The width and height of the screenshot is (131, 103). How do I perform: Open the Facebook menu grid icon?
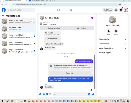[x=116, y=10]
